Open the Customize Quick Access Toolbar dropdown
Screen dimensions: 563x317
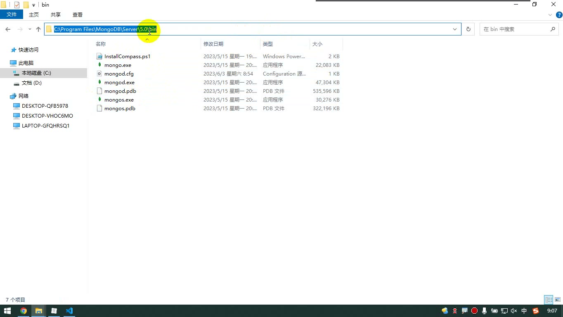point(33,5)
